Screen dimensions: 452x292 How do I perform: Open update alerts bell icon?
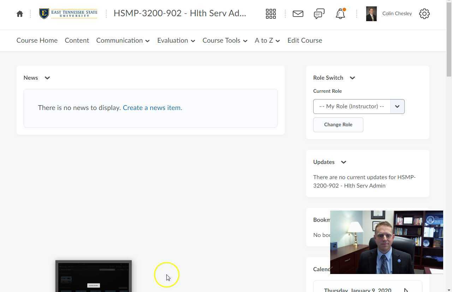pyautogui.click(x=340, y=14)
